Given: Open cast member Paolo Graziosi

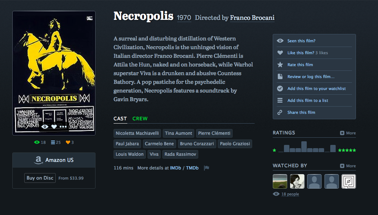Looking at the screenshot, I should (x=235, y=144).
